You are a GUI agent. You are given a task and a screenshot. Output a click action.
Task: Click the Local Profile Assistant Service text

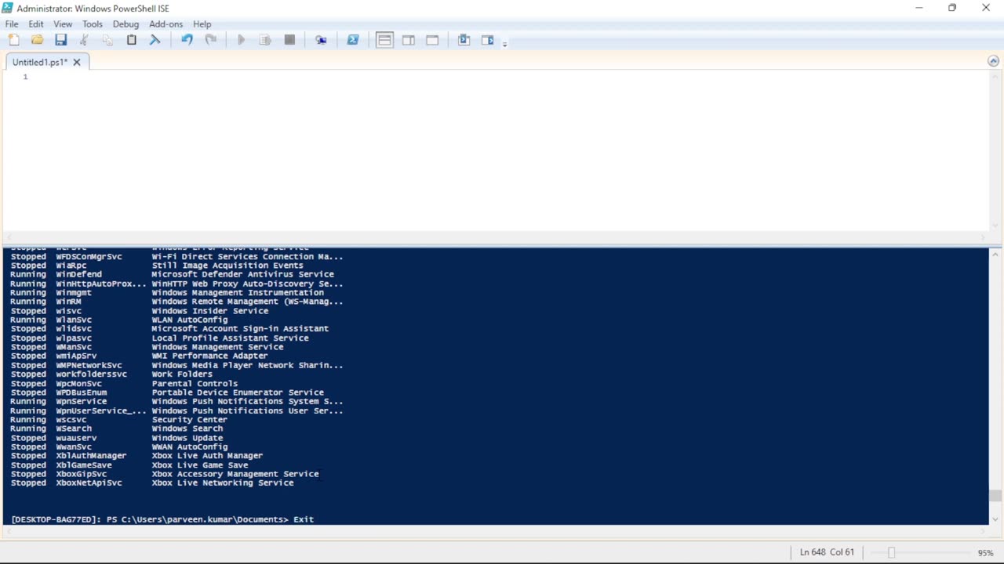click(x=231, y=338)
